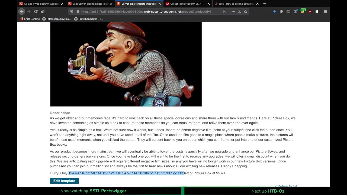Close the active Server-side template injection tab
Viewport: 347px width, 195px height.
click(x=160, y=4)
